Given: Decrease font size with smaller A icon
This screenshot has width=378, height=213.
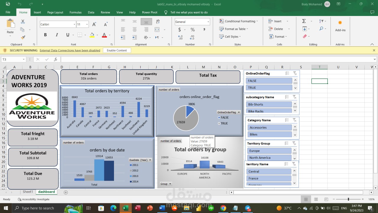Looking at the screenshot, I should click(x=105, y=24).
